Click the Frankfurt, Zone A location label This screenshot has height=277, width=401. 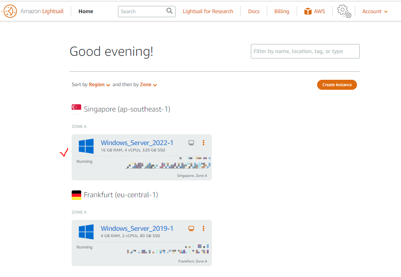(193, 261)
